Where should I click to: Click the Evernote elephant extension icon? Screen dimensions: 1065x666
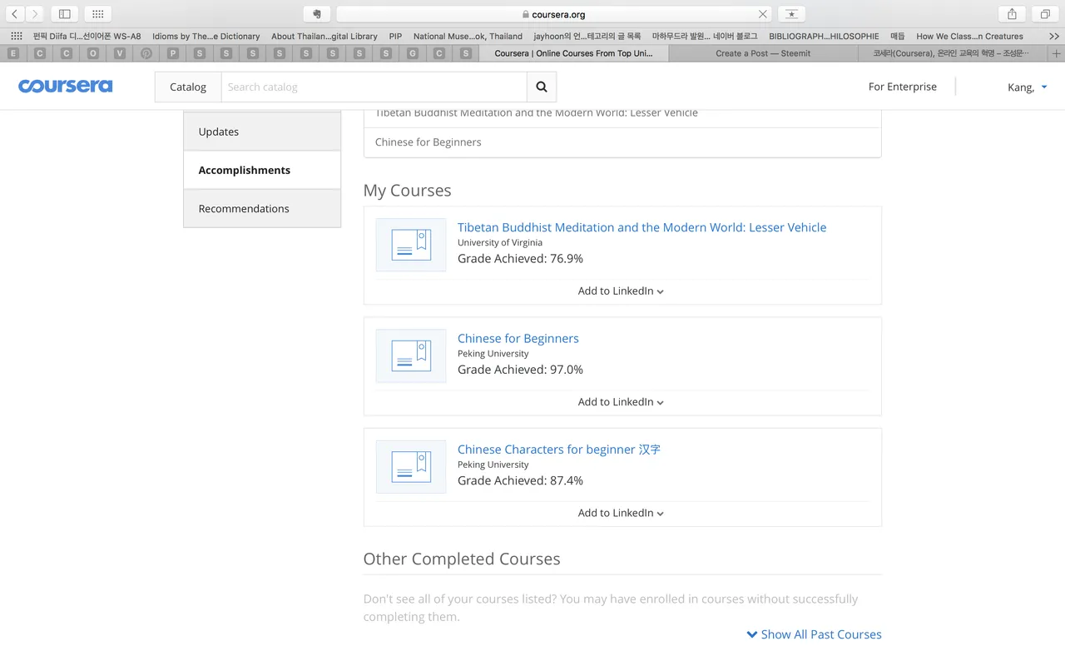(x=317, y=14)
